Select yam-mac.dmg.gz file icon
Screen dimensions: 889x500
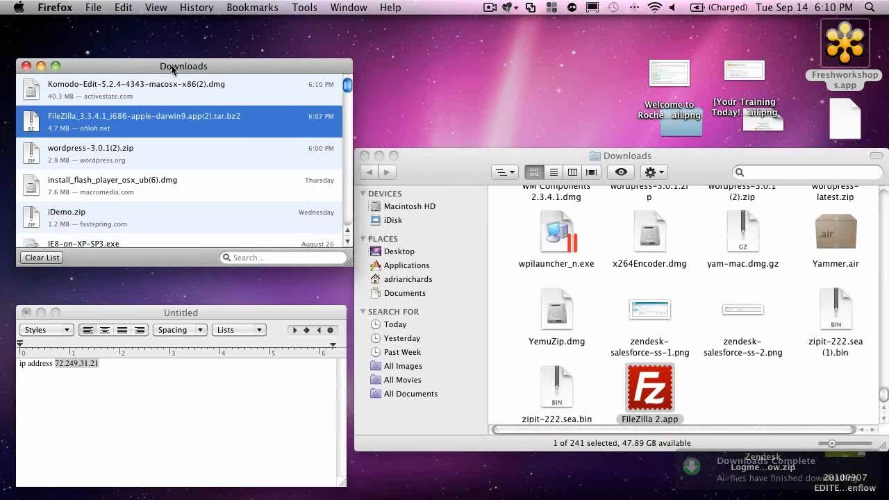point(742,232)
